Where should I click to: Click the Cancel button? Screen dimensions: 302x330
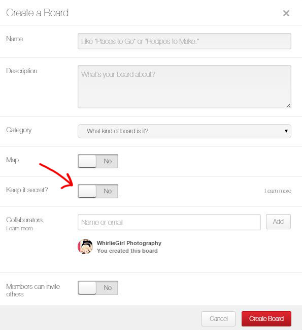click(218, 319)
